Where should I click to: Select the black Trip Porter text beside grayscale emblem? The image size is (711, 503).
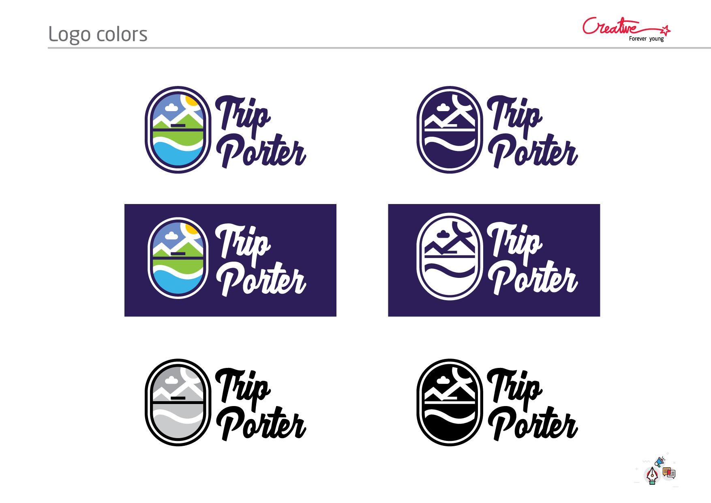point(260,405)
